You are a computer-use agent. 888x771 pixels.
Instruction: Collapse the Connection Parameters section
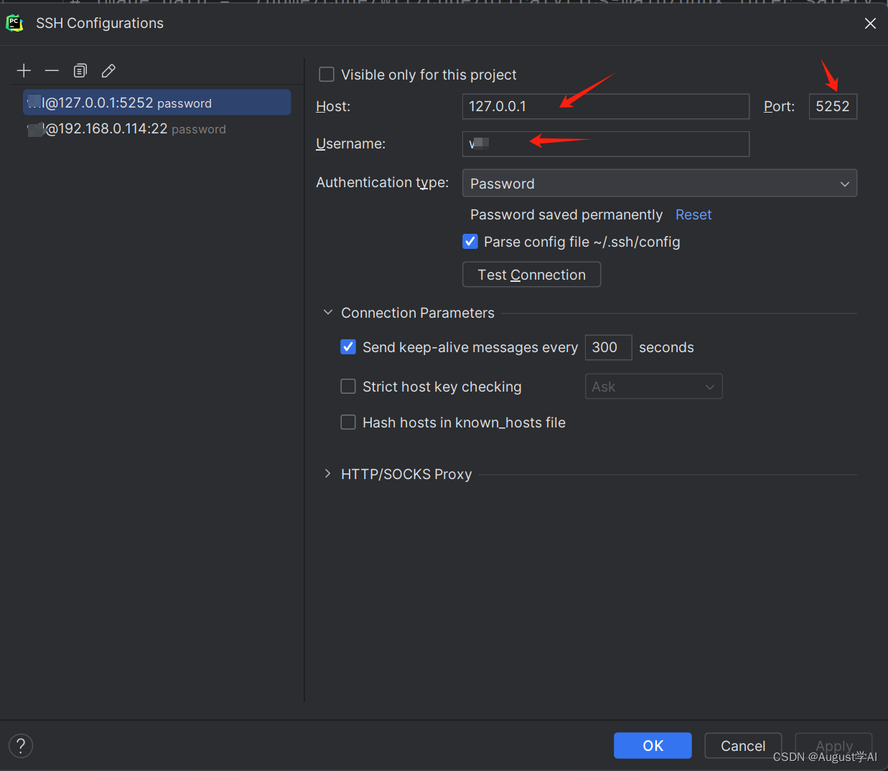point(328,313)
